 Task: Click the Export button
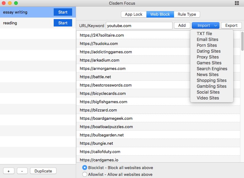(231, 26)
